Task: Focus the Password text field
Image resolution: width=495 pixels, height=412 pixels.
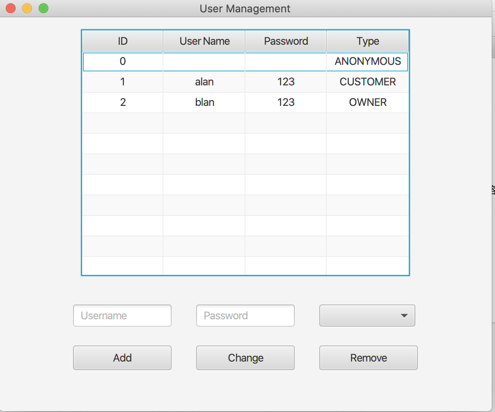Action: [245, 316]
